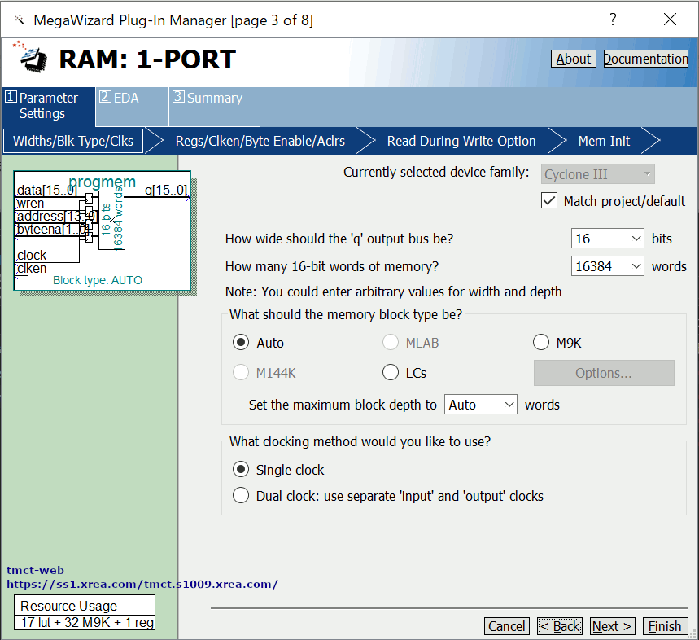Switch to the EDA tab
699x640 pixels.
coord(132,106)
